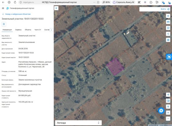This screenshot has height=126, width=172.
Task: Click the Земельный участок heading title
Action: tap(23, 19)
